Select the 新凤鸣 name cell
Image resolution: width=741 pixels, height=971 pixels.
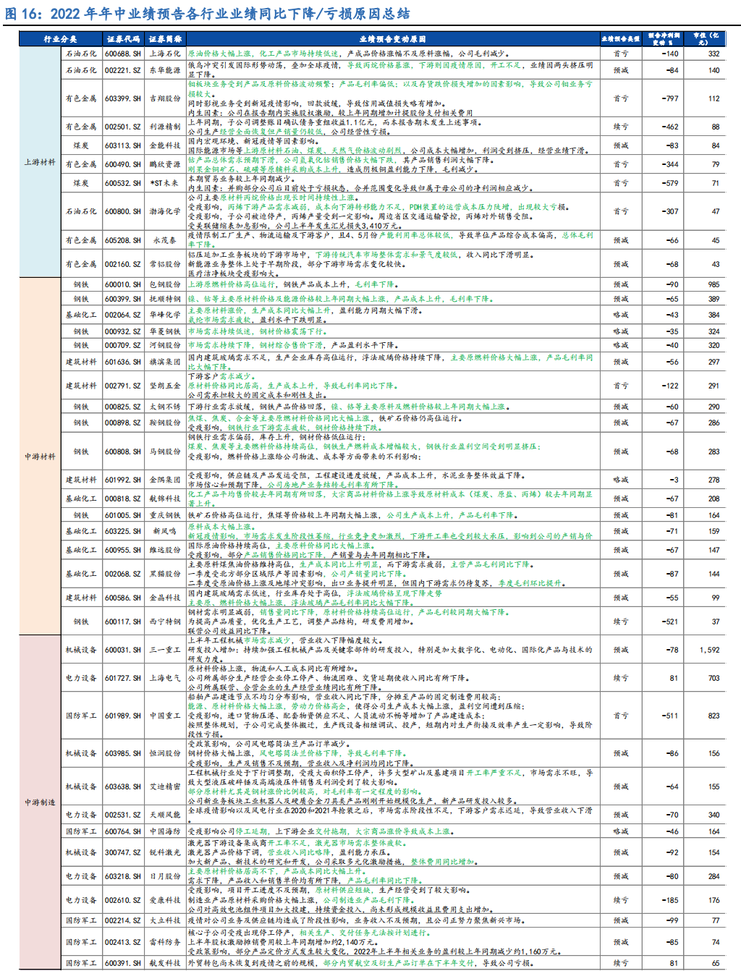click(165, 531)
